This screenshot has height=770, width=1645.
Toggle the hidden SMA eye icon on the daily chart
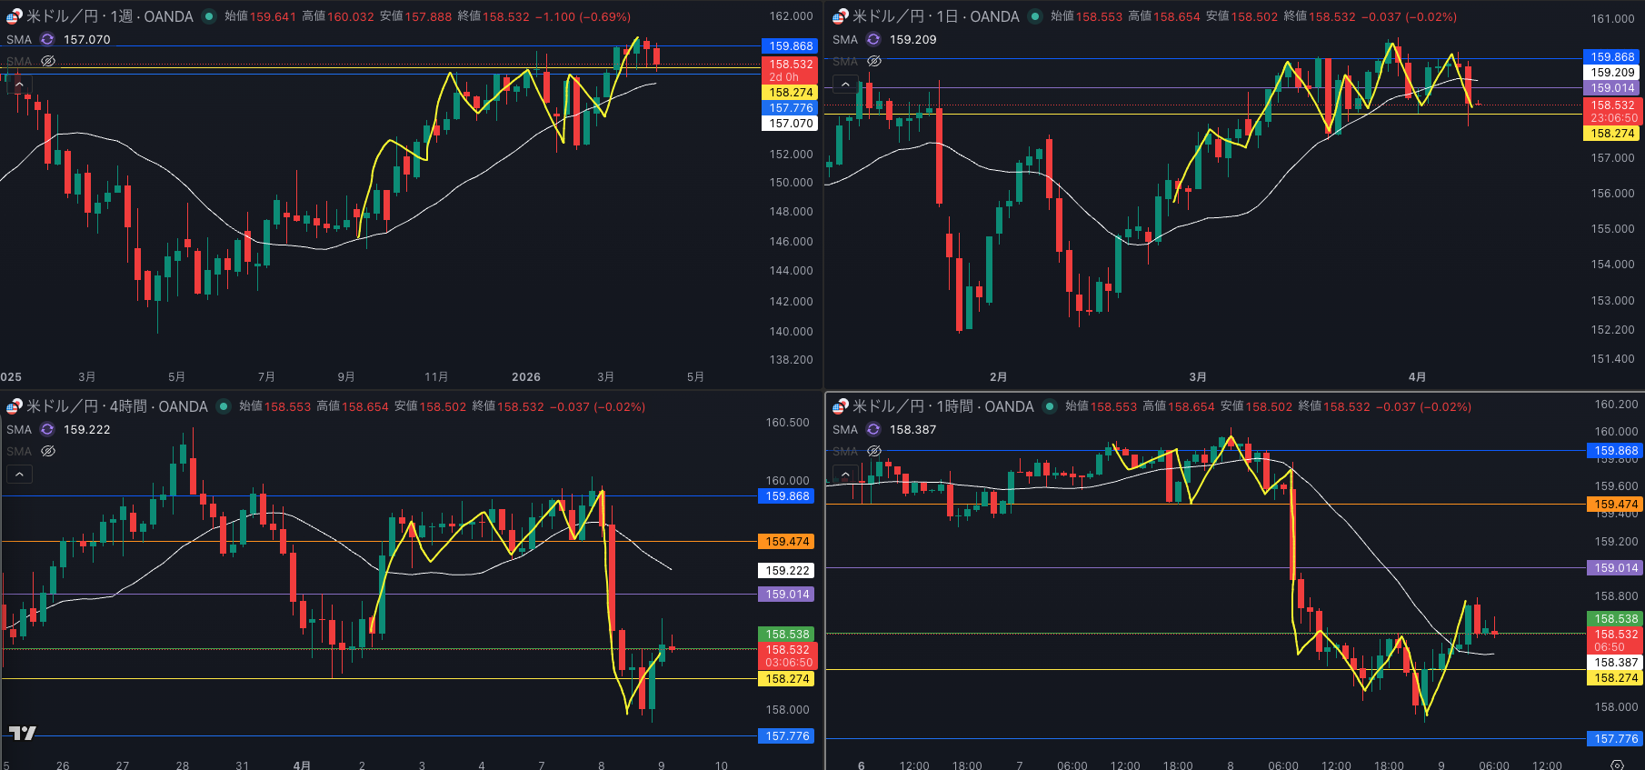coord(874,61)
